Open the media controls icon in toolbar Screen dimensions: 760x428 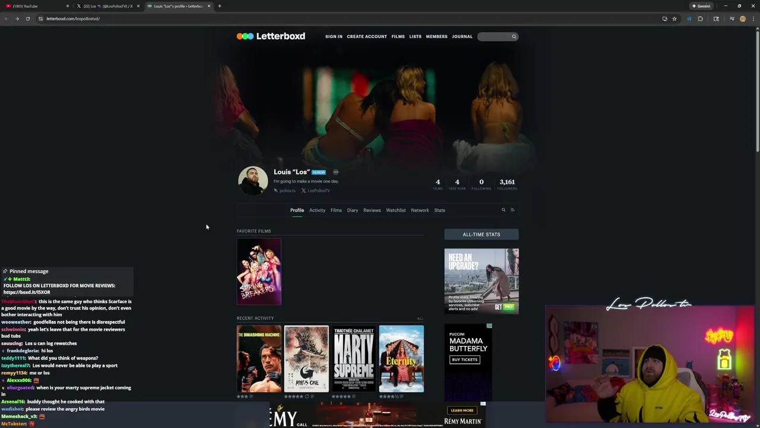(732, 18)
